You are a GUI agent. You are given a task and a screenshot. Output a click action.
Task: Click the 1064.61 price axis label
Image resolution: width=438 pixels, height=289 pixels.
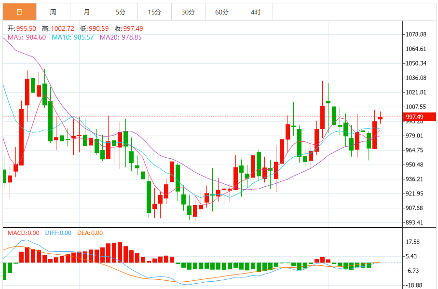pos(416,49)
